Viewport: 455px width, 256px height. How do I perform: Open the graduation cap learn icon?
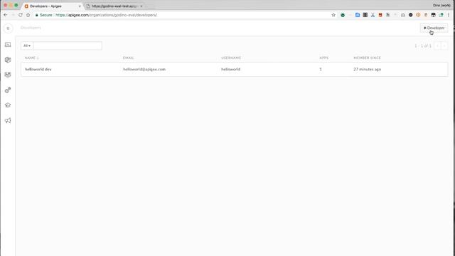pyautogui.click(x=8, y=105)
